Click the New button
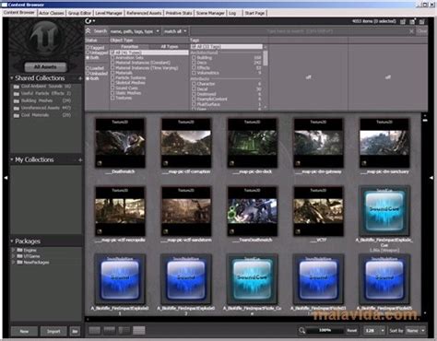437x341 pixels. tap(24, 331)
